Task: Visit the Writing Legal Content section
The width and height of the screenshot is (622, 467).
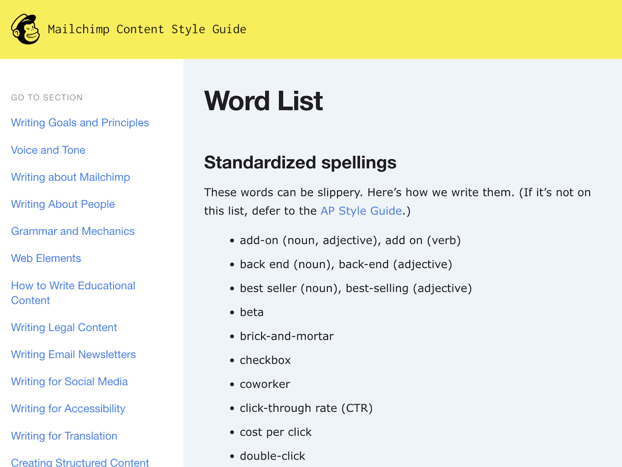Action: (64, 328)
